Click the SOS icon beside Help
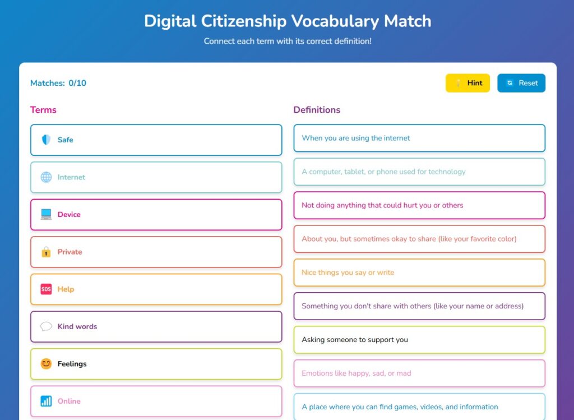 click(46, 289)
